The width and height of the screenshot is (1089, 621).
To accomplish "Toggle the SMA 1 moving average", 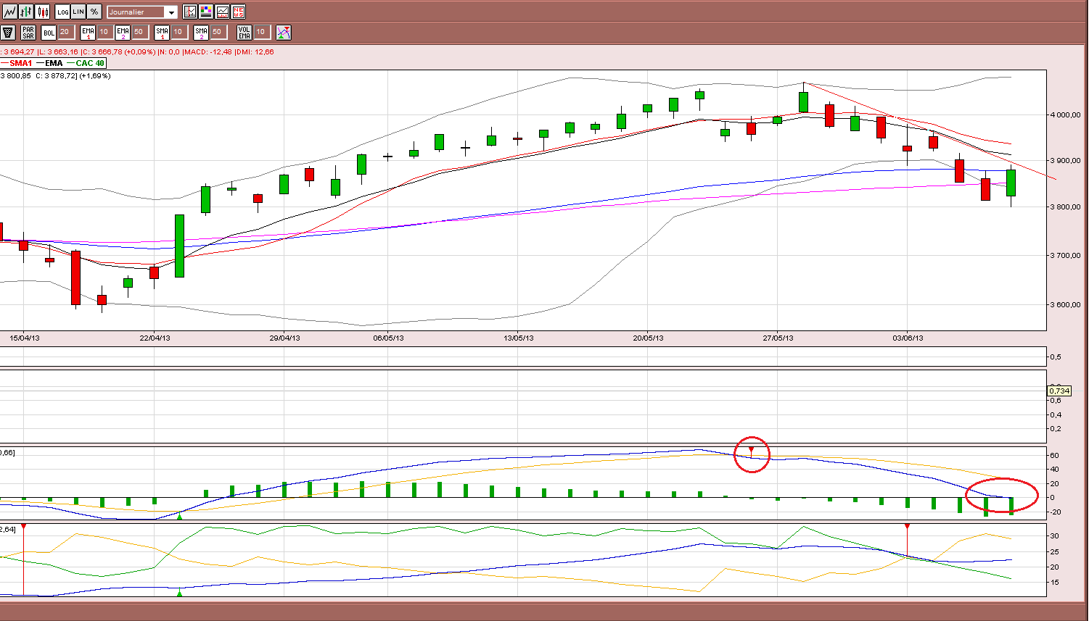I will tap(162, 32).
